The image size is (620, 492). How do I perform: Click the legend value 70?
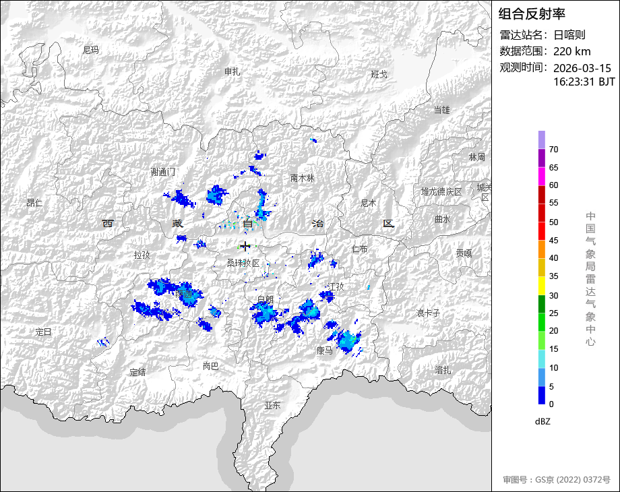553,150
